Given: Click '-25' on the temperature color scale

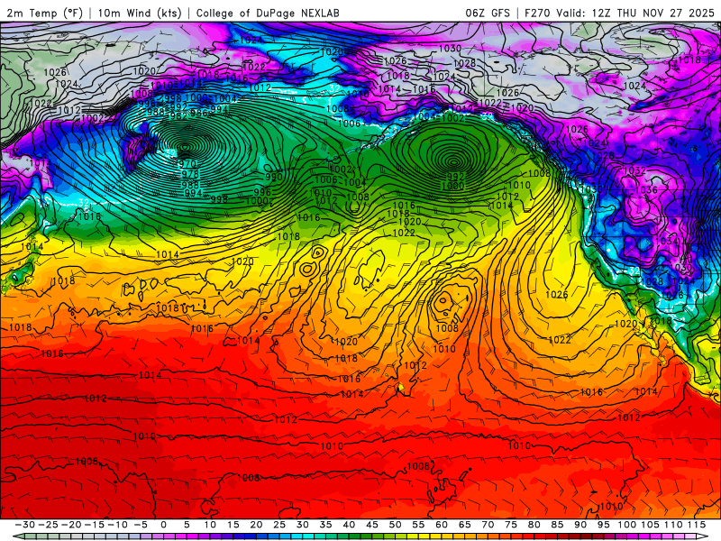Looking at the screenshot, I should pos(48,525).
